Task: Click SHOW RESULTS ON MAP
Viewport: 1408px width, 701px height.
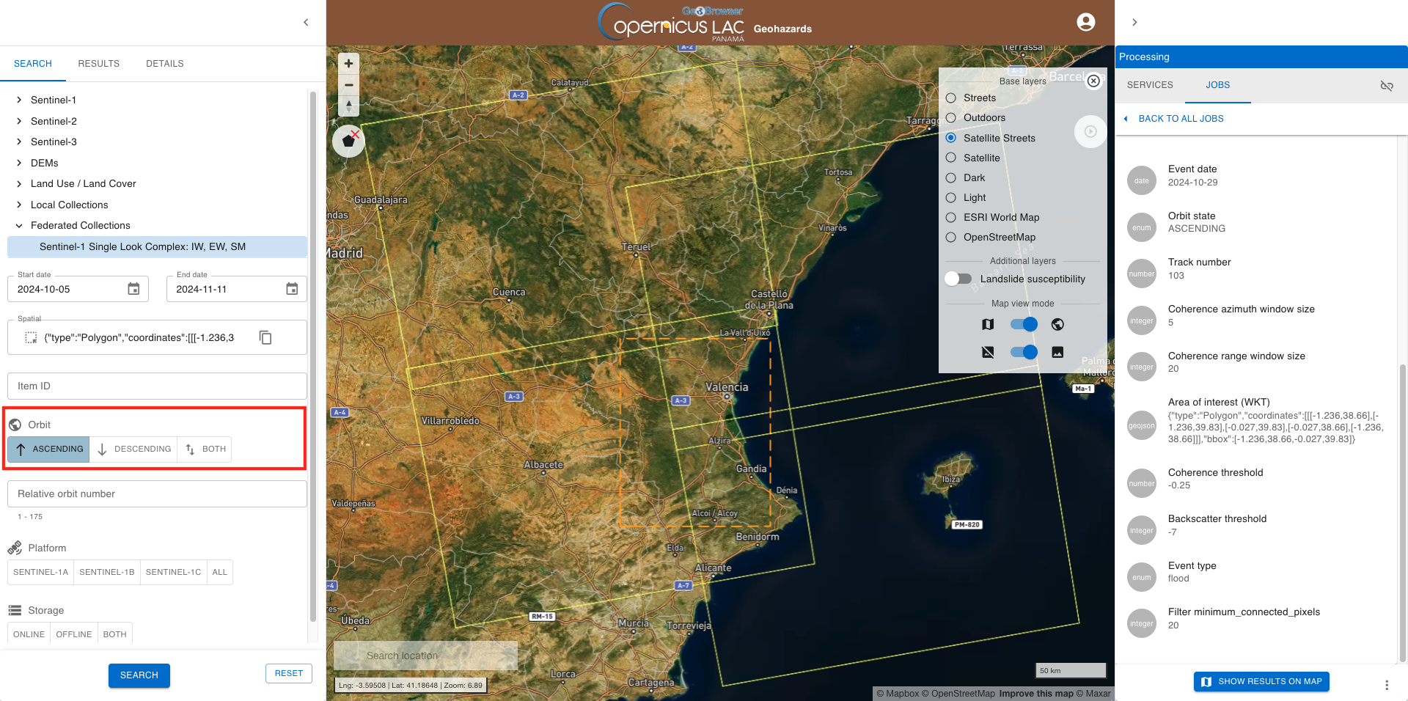Action: click(1261, 681)
